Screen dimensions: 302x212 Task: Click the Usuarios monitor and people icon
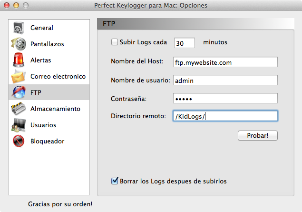pos(19,125)
